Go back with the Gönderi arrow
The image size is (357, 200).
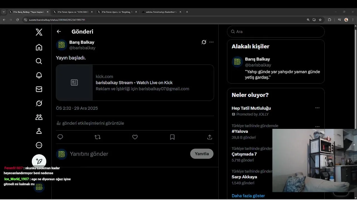[x=59, y=31]
